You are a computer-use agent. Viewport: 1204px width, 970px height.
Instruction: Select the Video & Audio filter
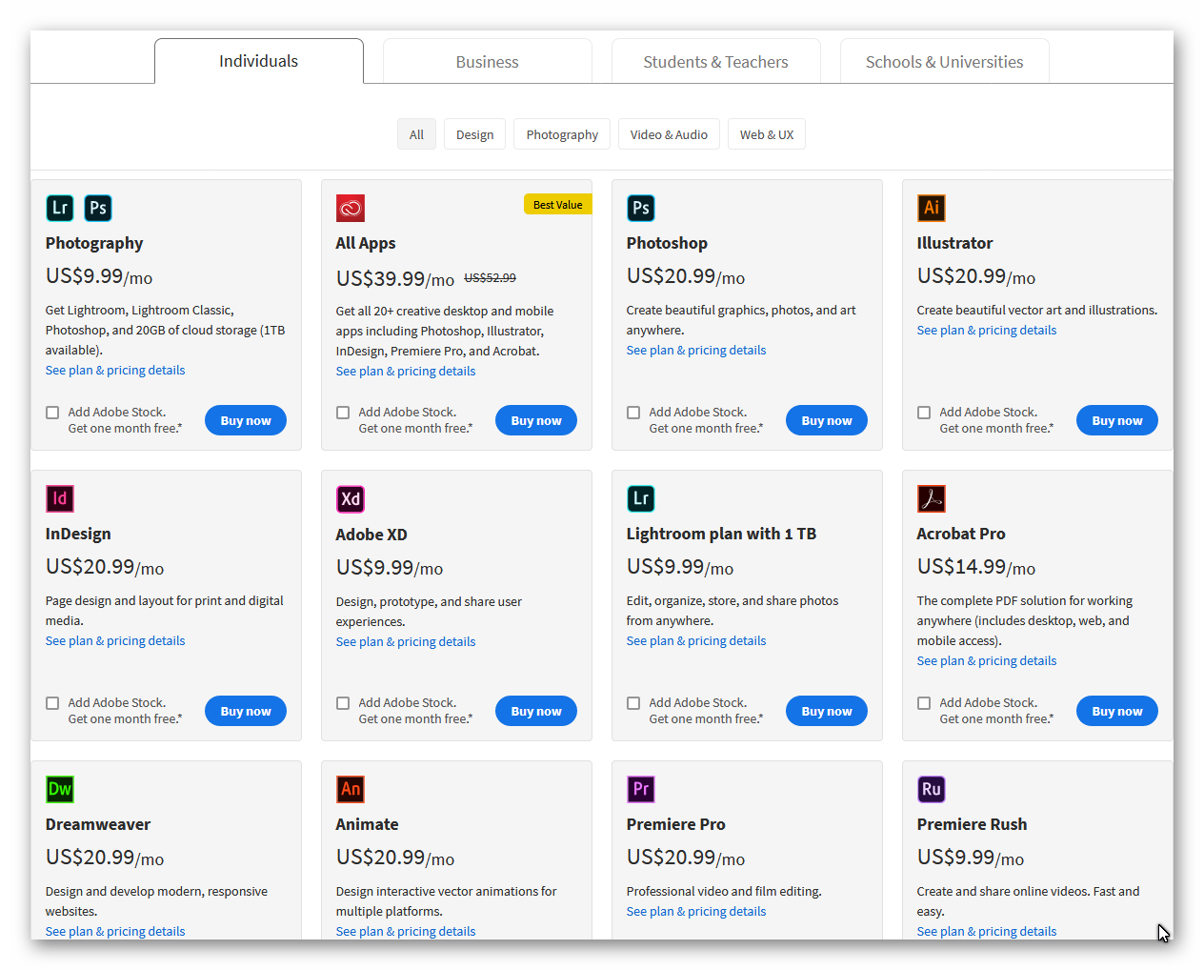pos(669,134)
